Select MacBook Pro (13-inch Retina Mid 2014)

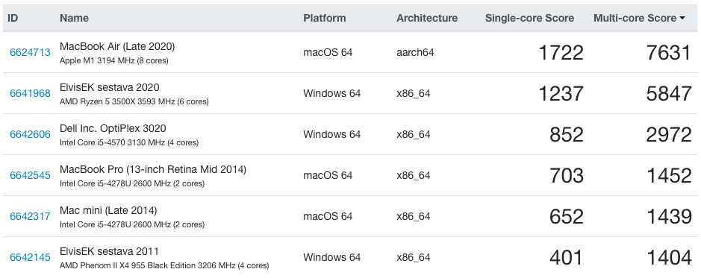(x=153, y=169)
